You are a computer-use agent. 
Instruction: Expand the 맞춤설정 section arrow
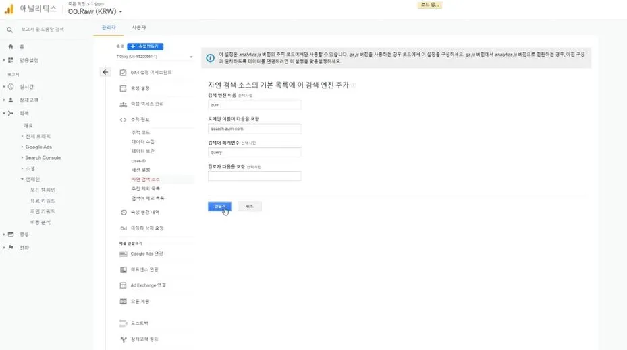point(4,60)
